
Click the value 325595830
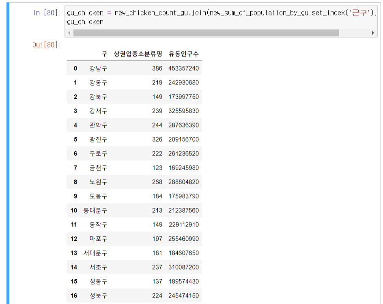coord(183,111)
